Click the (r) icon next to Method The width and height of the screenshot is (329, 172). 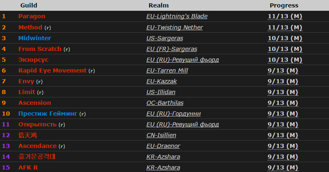click(48, 28)
